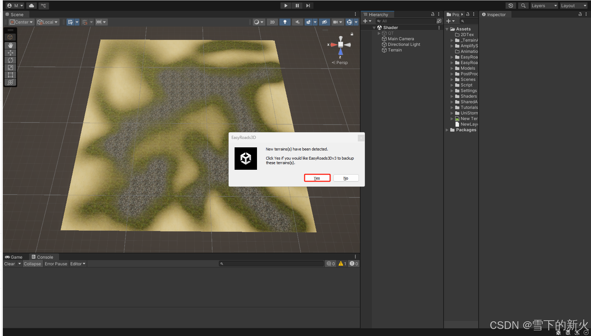The width and height of the screenshot is (591, 336).
Task: Select the Rect Transform tool
Action: coord(10,75)
